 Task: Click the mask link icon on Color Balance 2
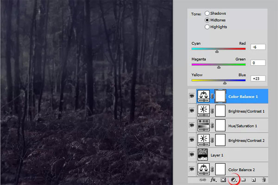coord(212,170)
